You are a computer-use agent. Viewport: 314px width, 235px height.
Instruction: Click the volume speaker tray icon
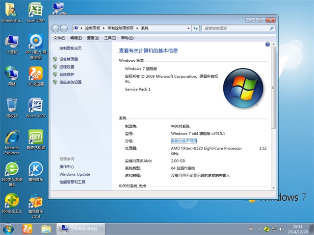click(x=281, y=229)
